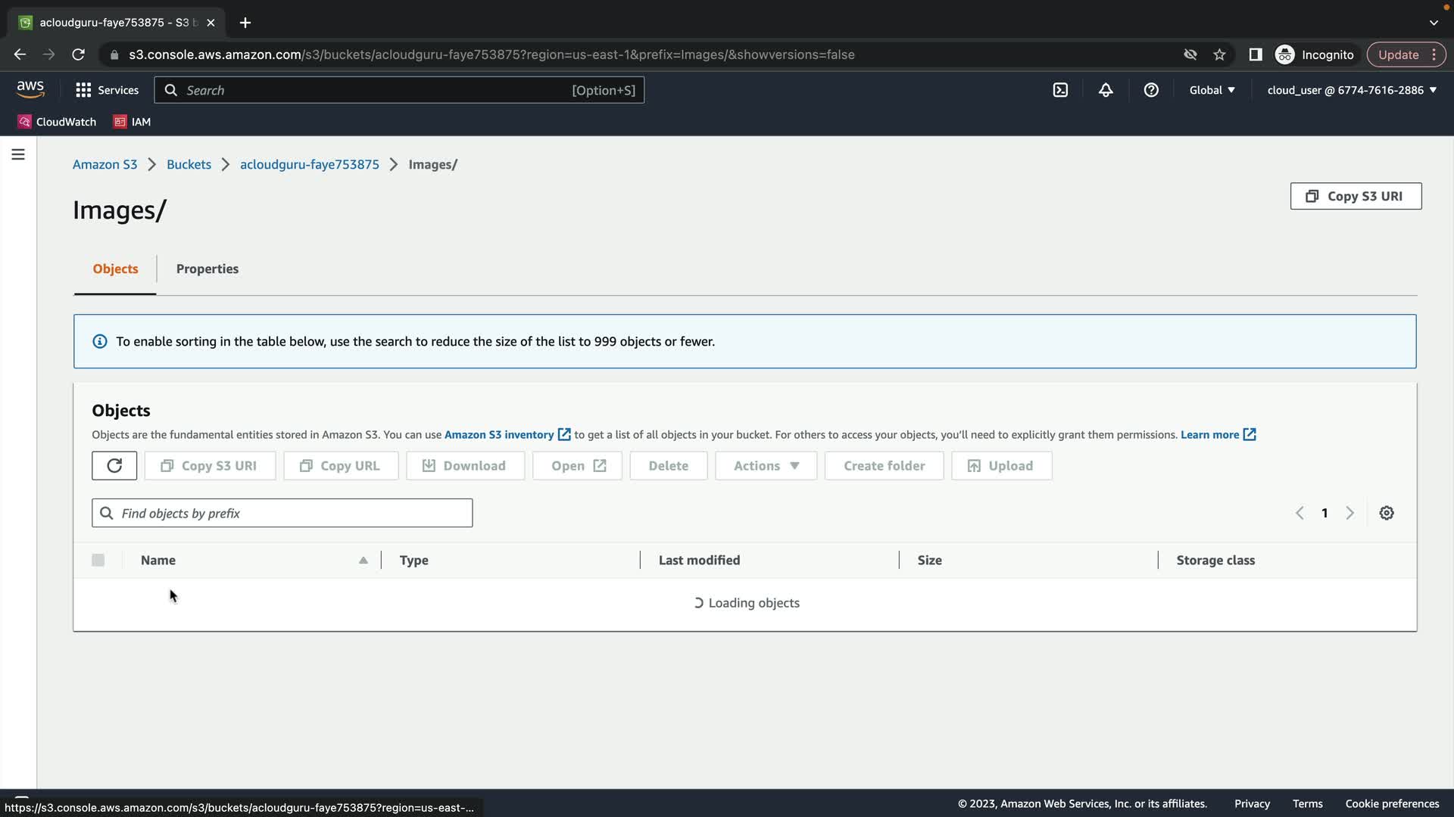Sort by Name column arrow
The height and width of the screenshot is (817, 1454).
363,561
